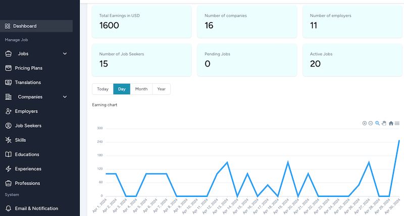Viewport: 404px width, 216px height.
Task: Click the Pricing Plans icon
Action: (8, 68)
